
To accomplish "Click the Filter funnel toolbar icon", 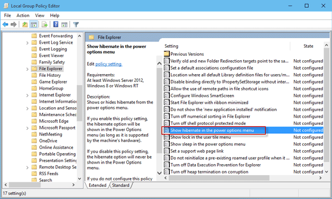I will pos(76,24).
